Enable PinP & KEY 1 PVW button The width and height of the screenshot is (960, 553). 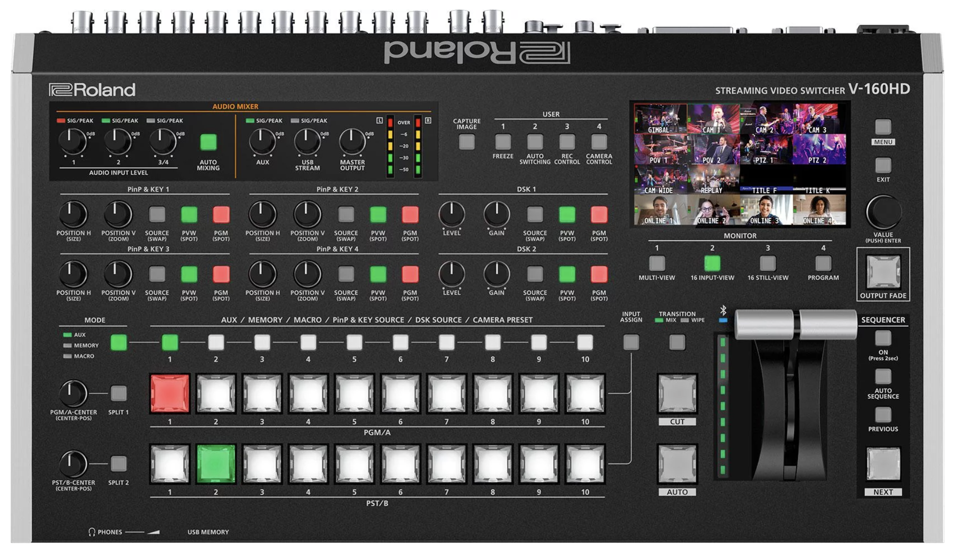(x=189, y=214)
